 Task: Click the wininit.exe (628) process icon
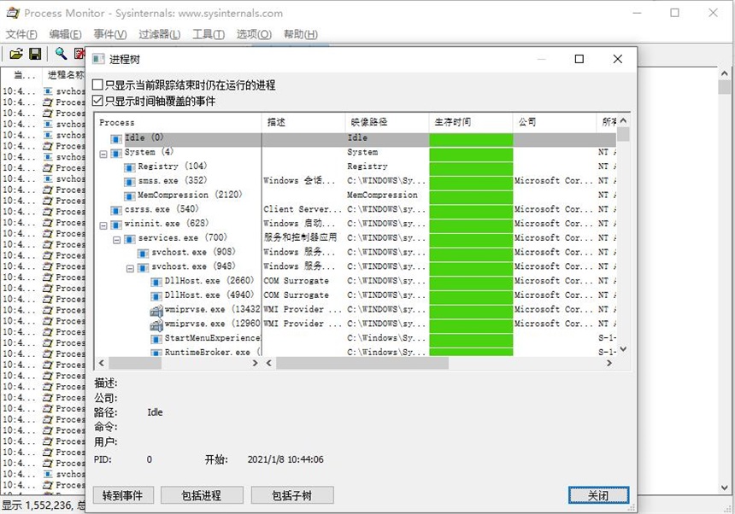pos(116,225)
